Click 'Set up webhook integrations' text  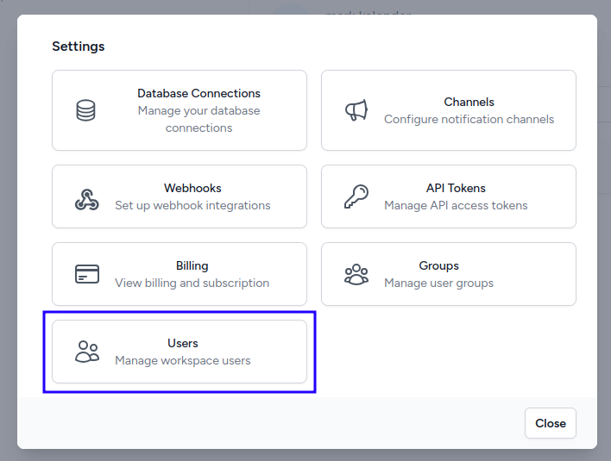click(192, 205)
